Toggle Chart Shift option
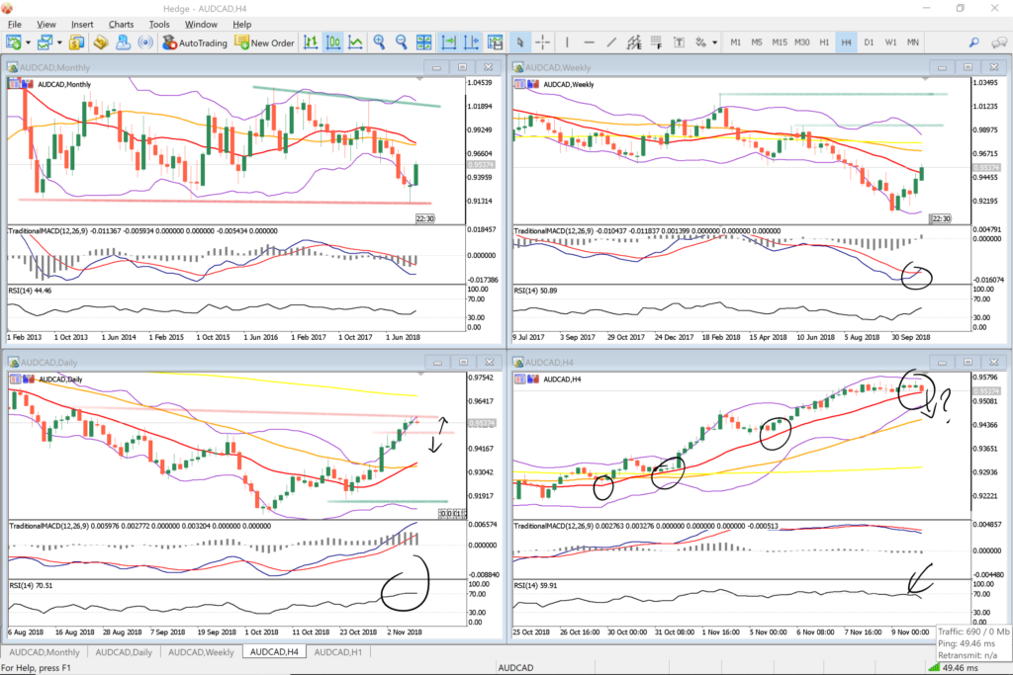This screenshot has width=1013, height=675. [x=471, y=42]
